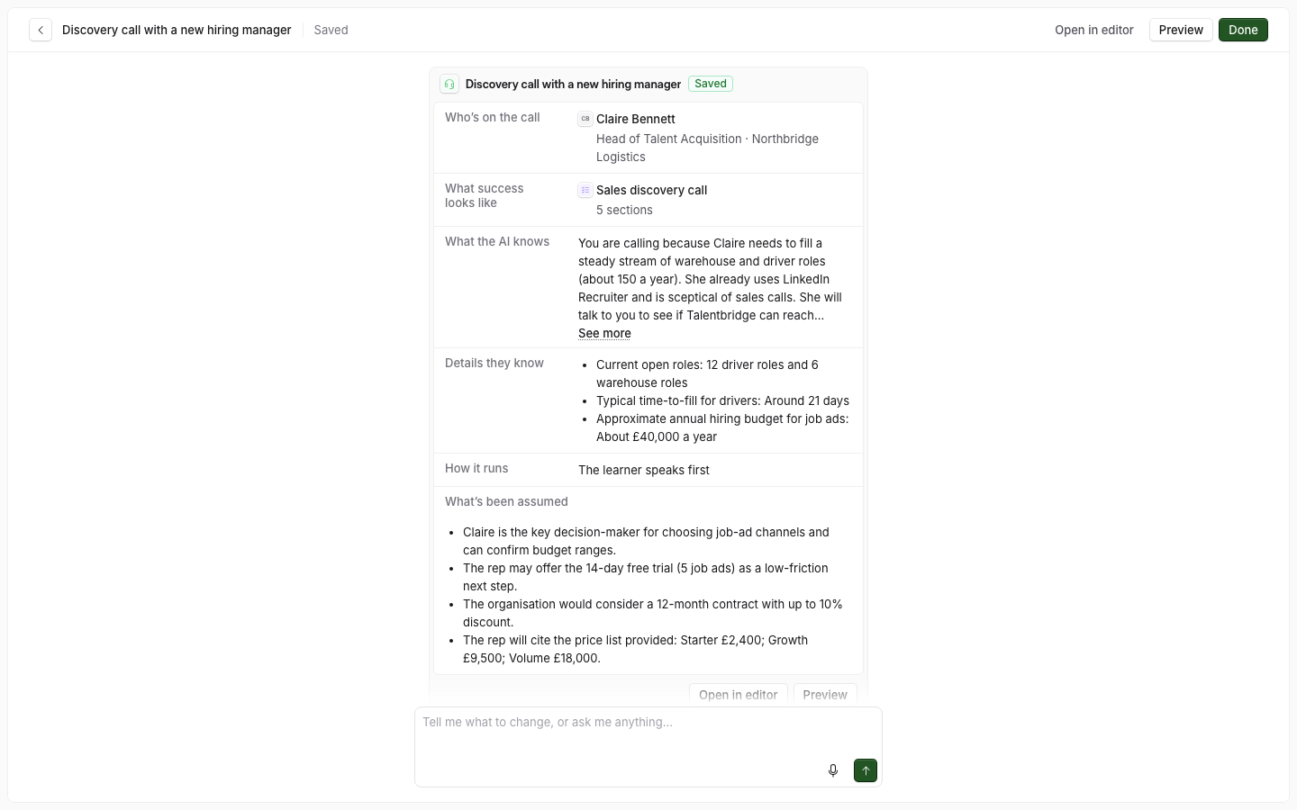
Task: Finish with the Done button
Action: pyautogui.click(x=1243, y=30)
